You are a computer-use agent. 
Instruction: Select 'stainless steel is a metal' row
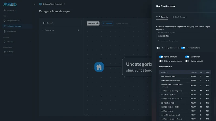pyautogui.click(x=185, y=107)
